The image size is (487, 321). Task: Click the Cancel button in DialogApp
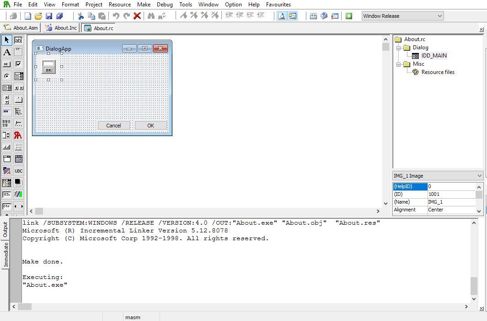click(113, 126)
